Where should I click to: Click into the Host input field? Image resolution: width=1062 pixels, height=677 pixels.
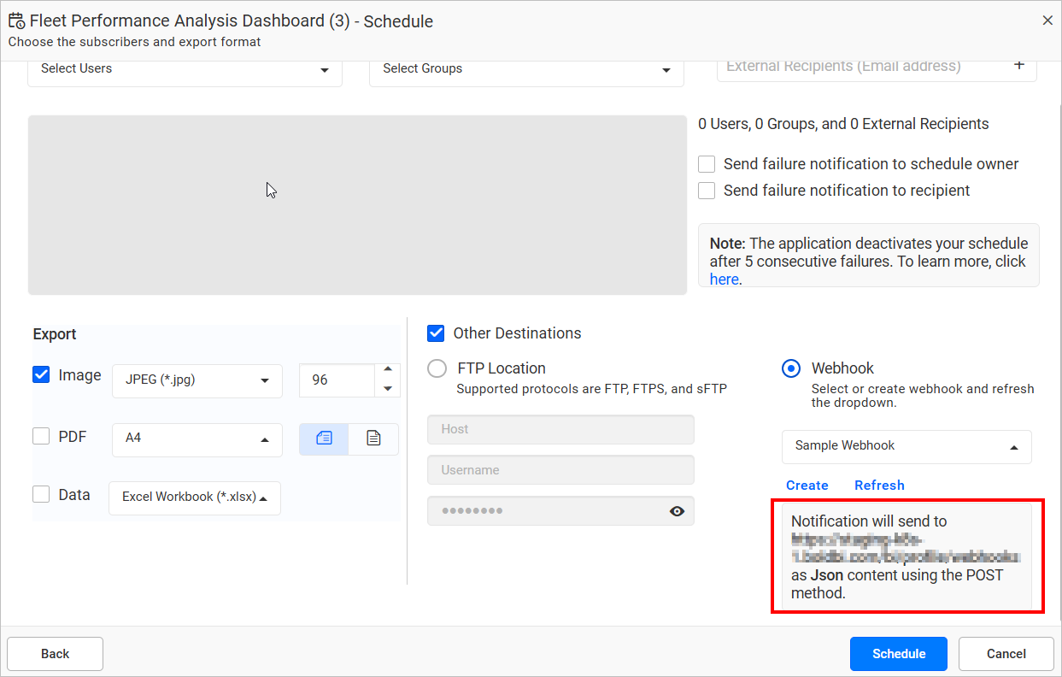pyautogui.click(x=560, y=429)
